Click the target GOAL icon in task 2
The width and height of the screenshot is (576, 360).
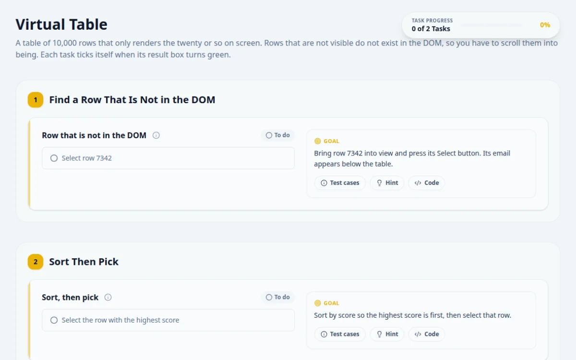[317, 303]
